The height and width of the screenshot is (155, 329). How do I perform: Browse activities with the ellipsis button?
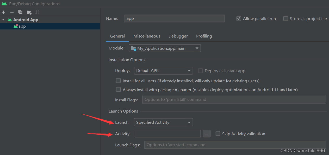click(x=207, y=133)
